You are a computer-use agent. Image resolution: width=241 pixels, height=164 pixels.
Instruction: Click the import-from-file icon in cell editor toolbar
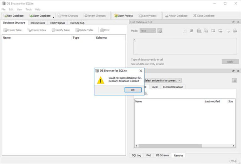click(213, 31)
